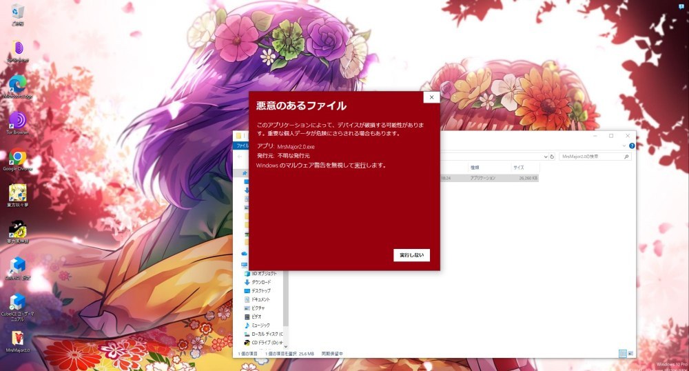689x371 pixels.
Task: Launch Microsoft Edge from the desktop
Action: point(18,87)
